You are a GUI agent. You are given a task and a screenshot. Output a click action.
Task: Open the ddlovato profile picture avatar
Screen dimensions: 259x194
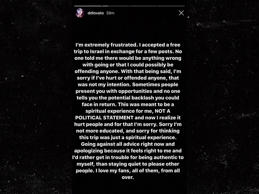pyautogui.click(x=80, y=13)
